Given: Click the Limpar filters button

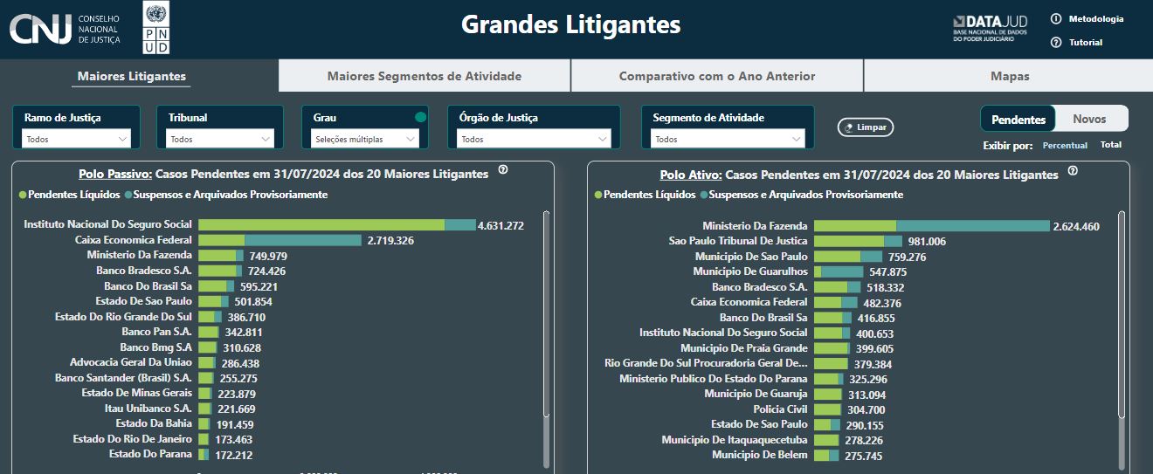Looking at the screenshot, I should [x=866, y=127].
